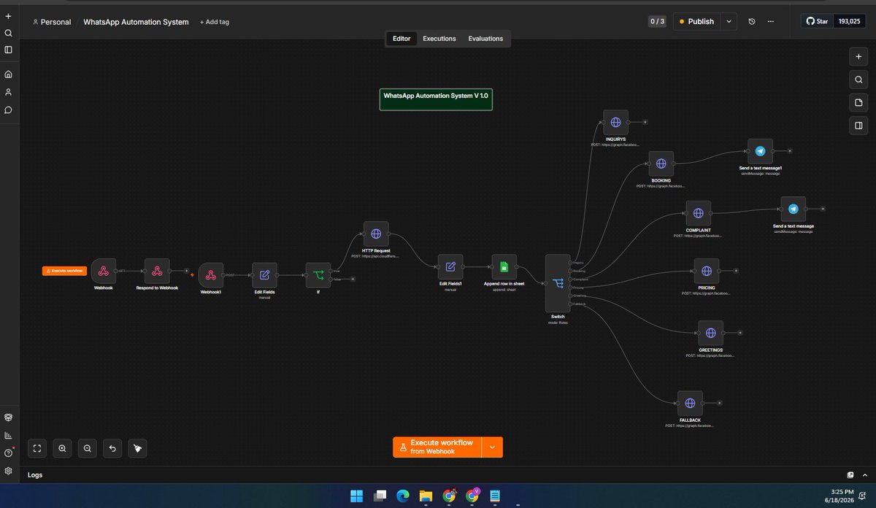Viewport: 876px width, 508px height.
Task: Zoom in on the canvas
Action: click(63, 448)
